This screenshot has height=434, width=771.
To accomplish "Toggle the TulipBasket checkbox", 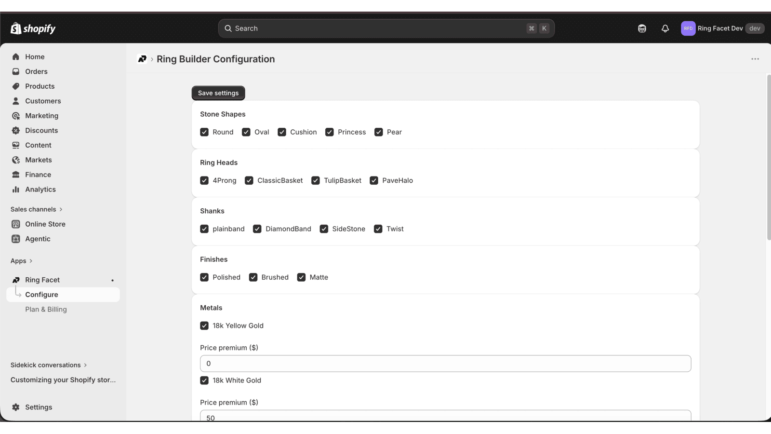I will pyautogui.click(x=316, y=180).
